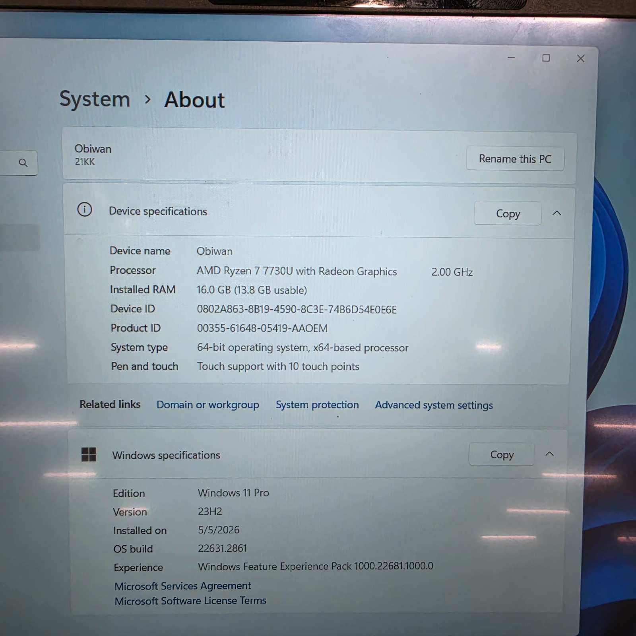The width and height of the screenshot is (636, 636).
Task: Open Microsoft Software License Terms link
Action: [190, 601]
